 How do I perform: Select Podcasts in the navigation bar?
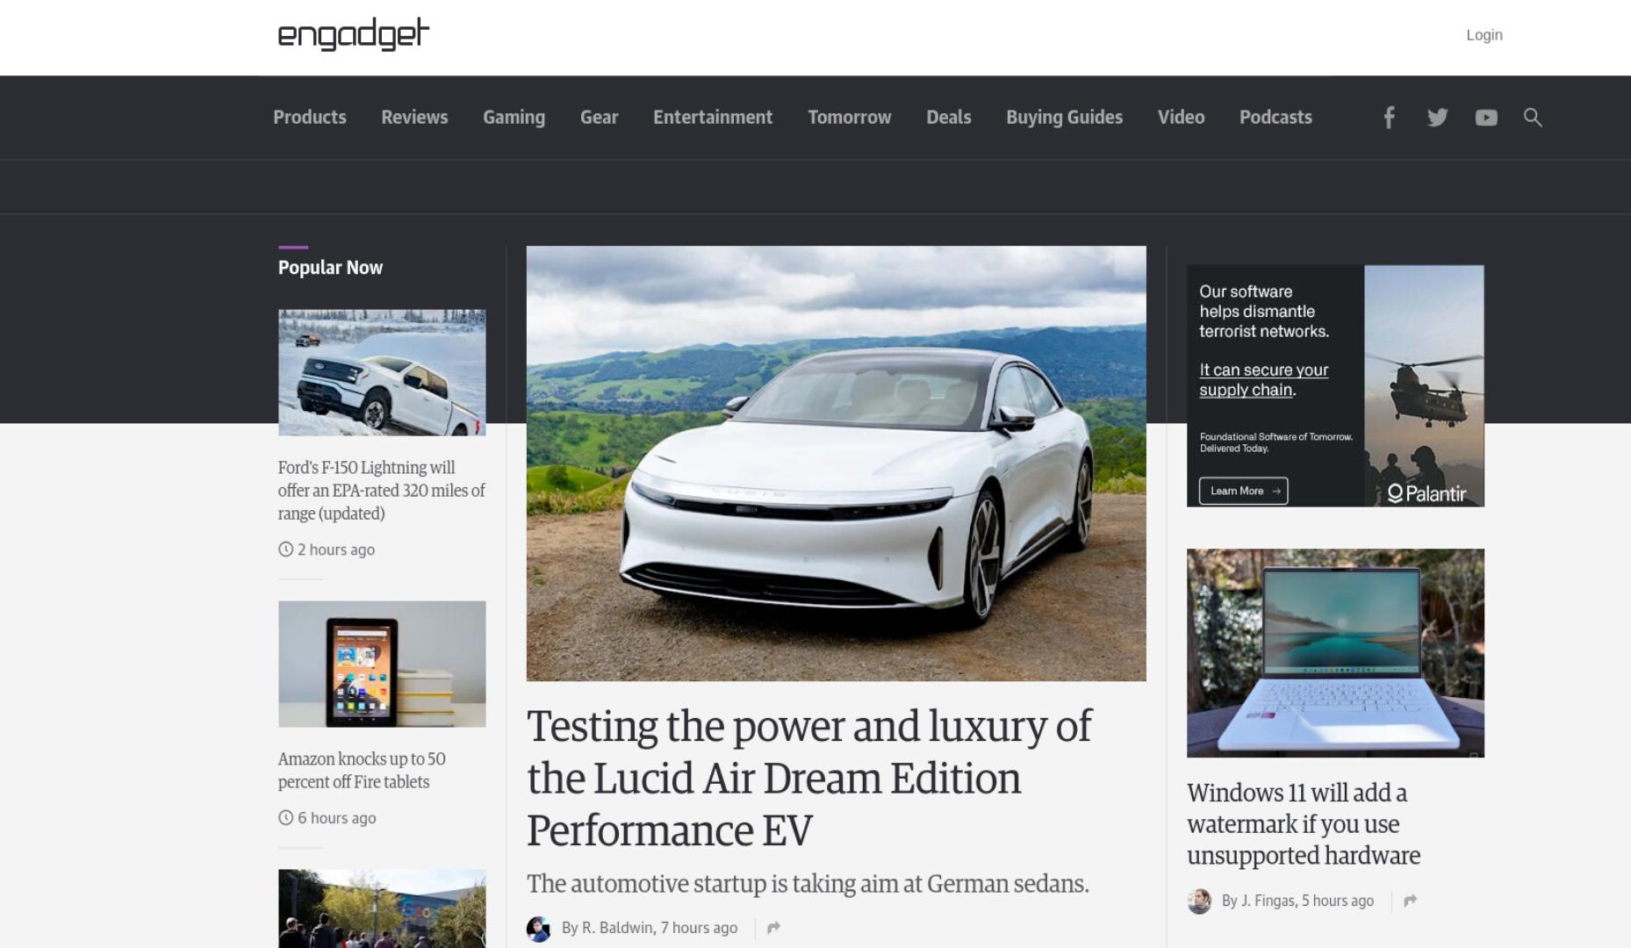tap(1275, 118)
